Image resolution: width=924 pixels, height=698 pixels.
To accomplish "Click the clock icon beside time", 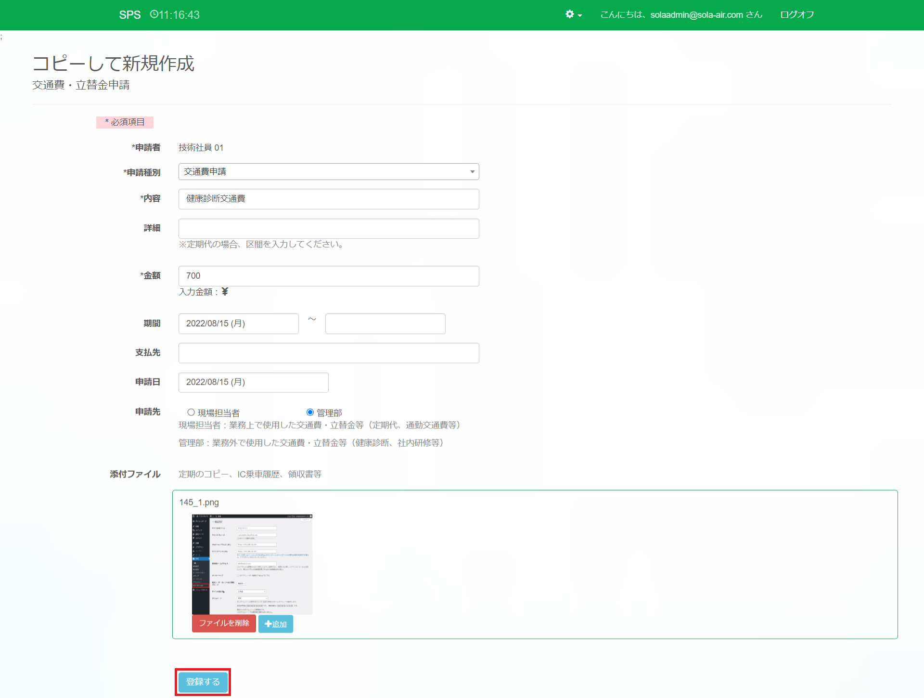I will click(x=154, y=14).
